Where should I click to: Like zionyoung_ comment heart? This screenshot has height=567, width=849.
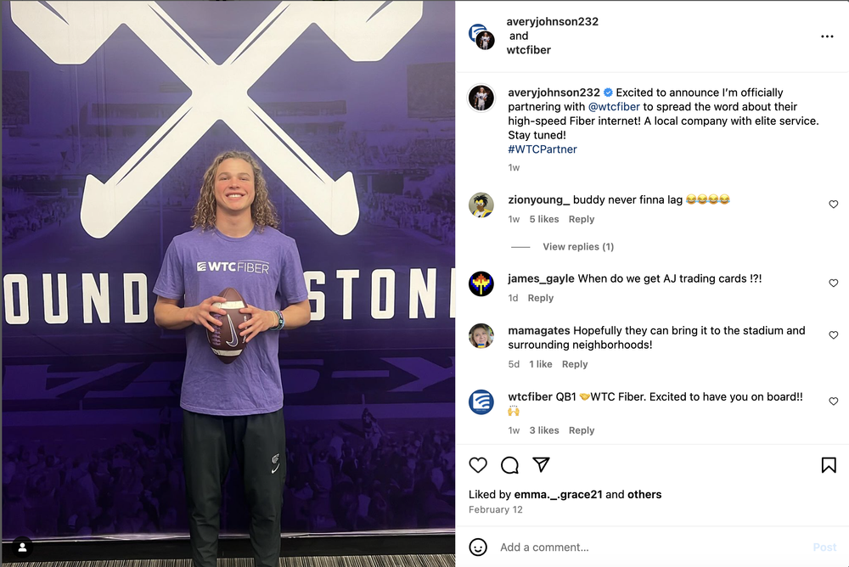pyautogui.click(x=834, y=205)
